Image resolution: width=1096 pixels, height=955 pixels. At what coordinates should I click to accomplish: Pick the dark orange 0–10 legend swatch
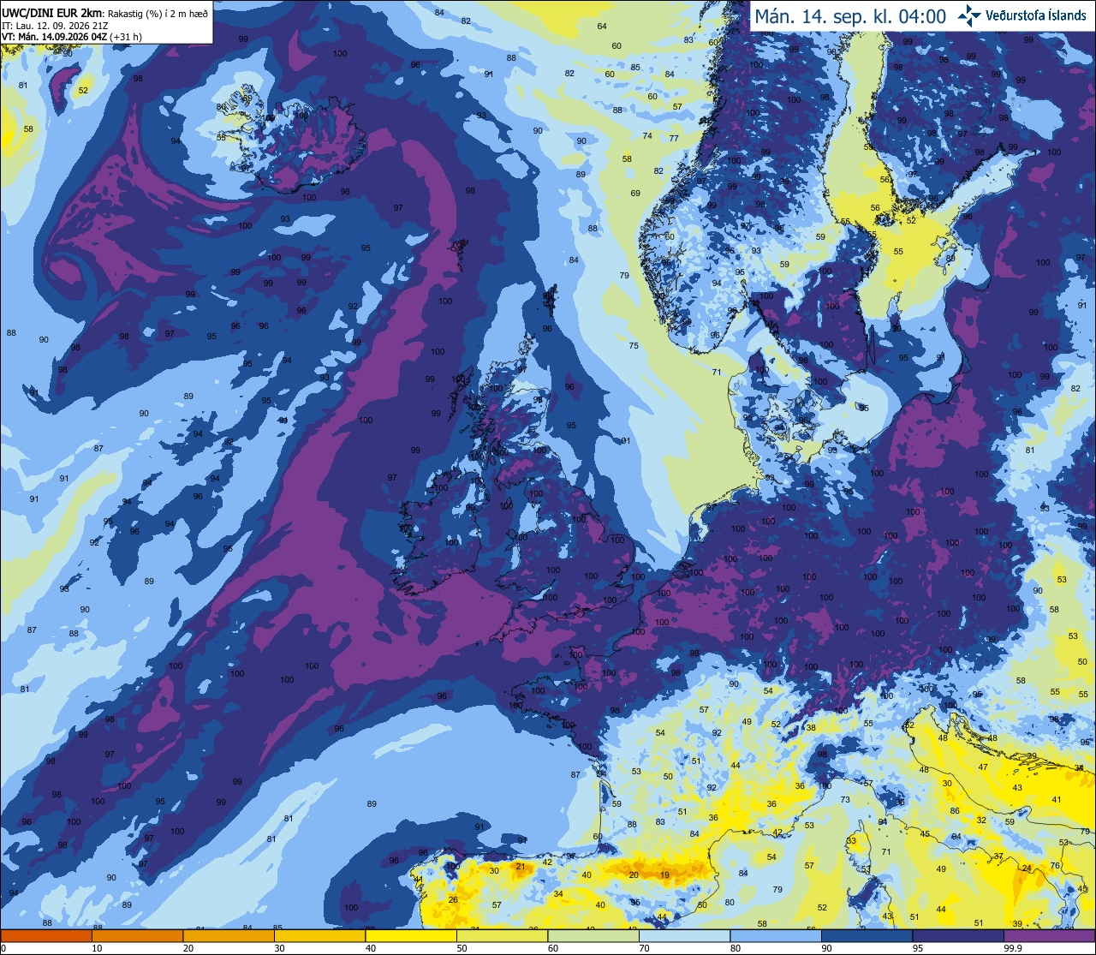click(47, 935)
